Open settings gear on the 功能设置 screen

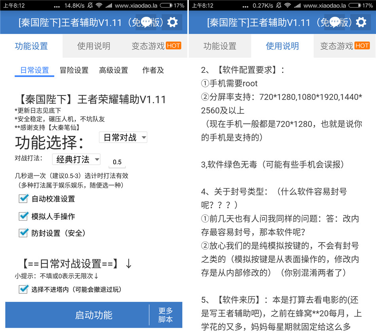coord(173,22)
